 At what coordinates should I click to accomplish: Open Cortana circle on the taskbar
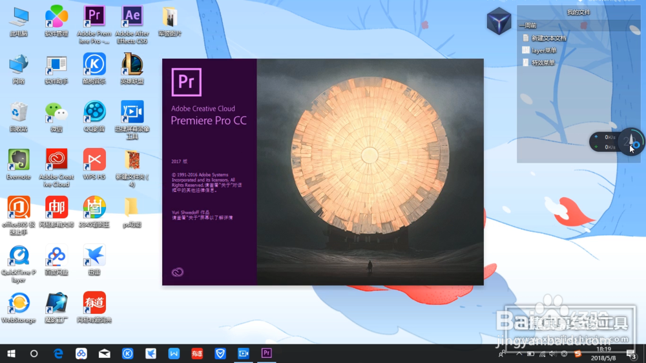click(x=34, y=353)
